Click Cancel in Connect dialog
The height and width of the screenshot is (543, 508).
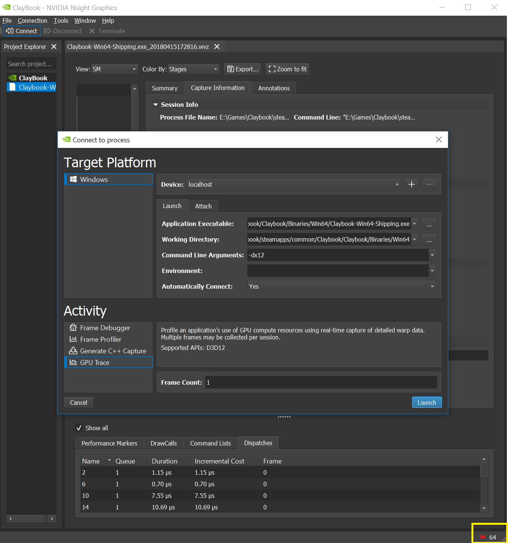(78, 403)
